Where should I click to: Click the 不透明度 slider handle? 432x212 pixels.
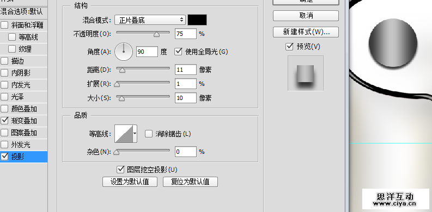pyautogui.click(x=156, y=34)
